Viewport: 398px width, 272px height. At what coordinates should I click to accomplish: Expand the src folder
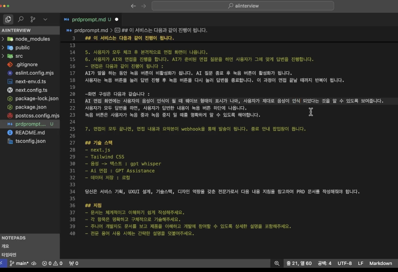coord(30,56)
